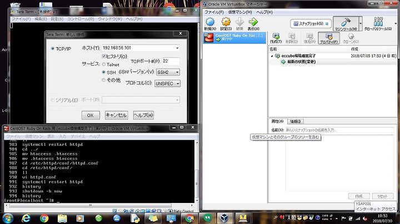Image resolution: width=400 pixels, height=224 pixels.
Task: Click 作成 (Take) snapshot toolbar icon
Action: [x=276, y=38]
